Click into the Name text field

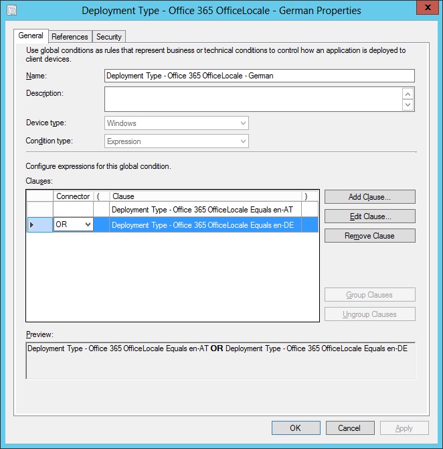click(260, 76)
